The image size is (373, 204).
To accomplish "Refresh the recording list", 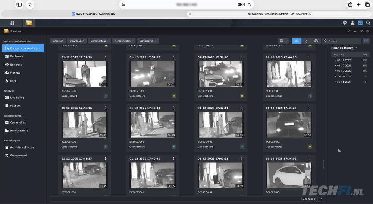I will point(321,199).
